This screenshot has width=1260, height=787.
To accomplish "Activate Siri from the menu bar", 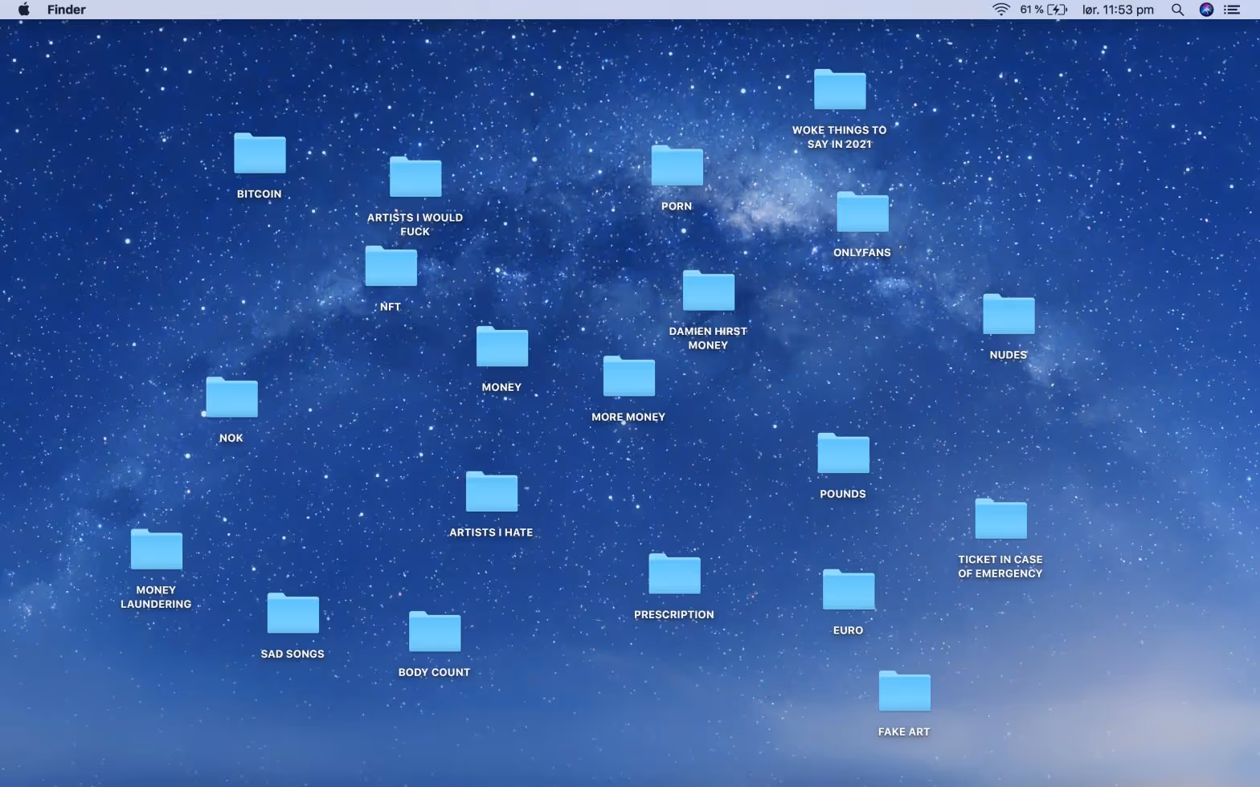I will 1205,10.
